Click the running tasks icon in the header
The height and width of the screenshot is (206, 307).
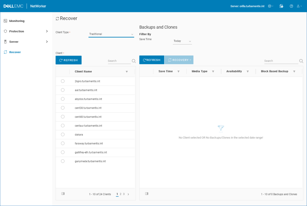pyautogui.click(x=281, y=6)
